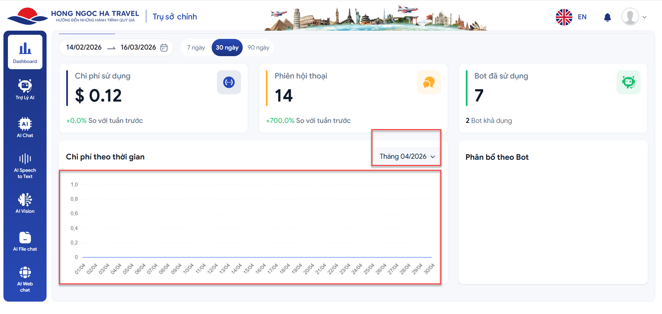Open the Dashboard sidebar item
Screen dimensions: 662x314
[x=25, y=52]
